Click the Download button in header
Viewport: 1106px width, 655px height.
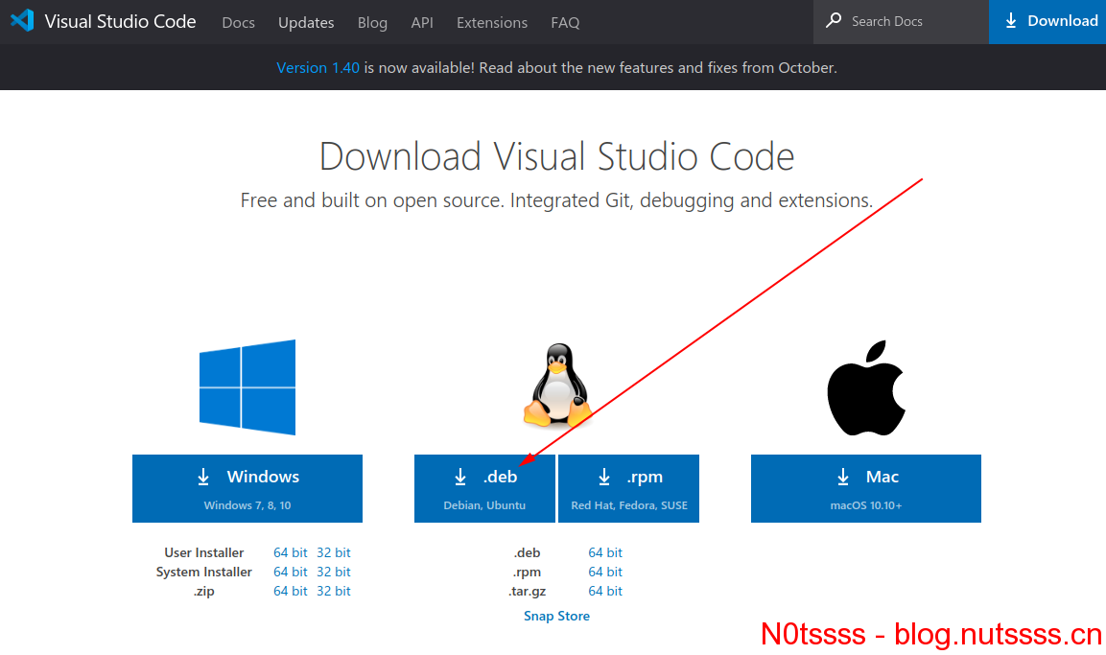(1047, 22)
